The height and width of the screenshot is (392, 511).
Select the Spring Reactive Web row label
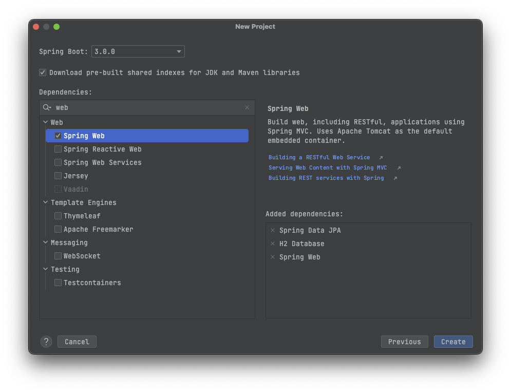(x=102, y=149)
